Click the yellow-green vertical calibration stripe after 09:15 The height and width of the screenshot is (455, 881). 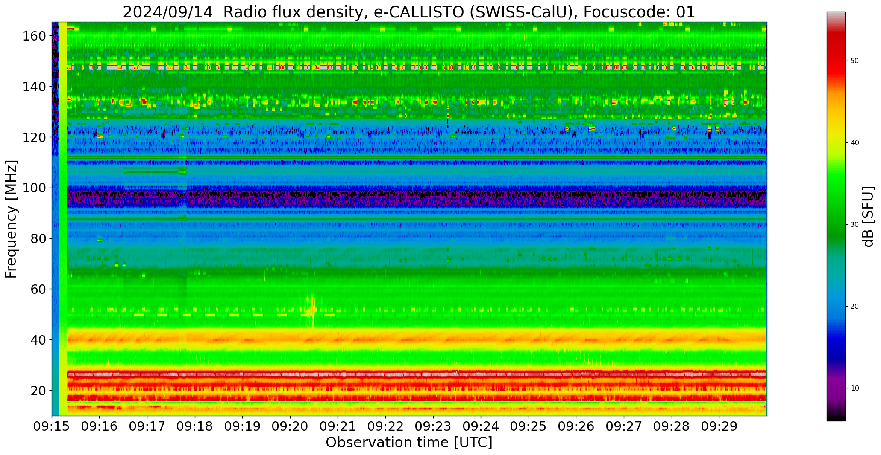click(x=63, y=219)
